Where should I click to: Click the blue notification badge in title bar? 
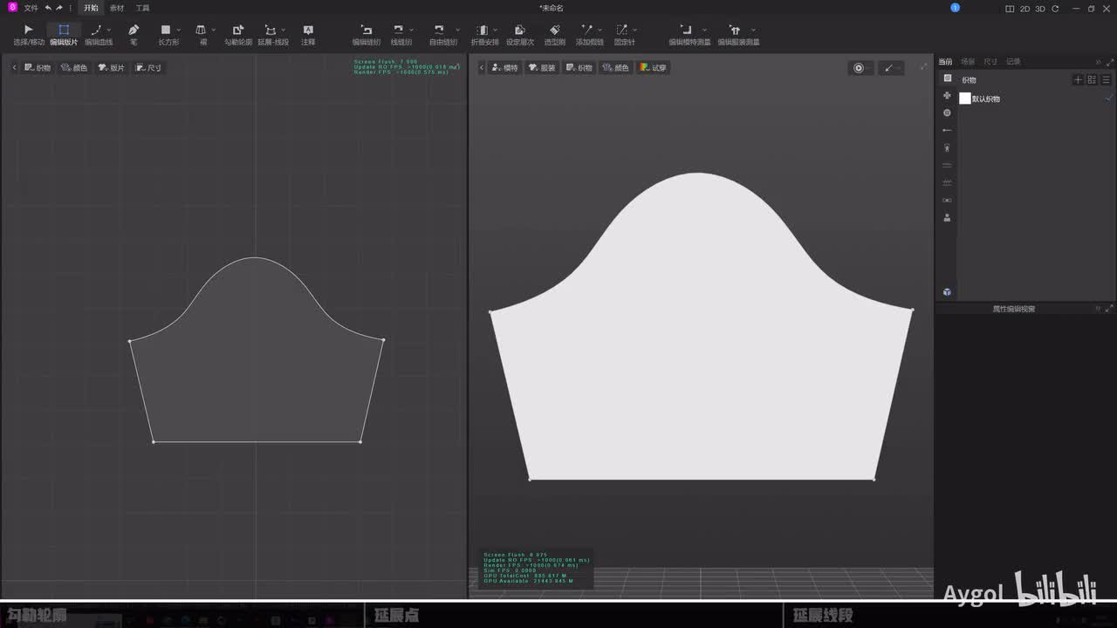955,8
